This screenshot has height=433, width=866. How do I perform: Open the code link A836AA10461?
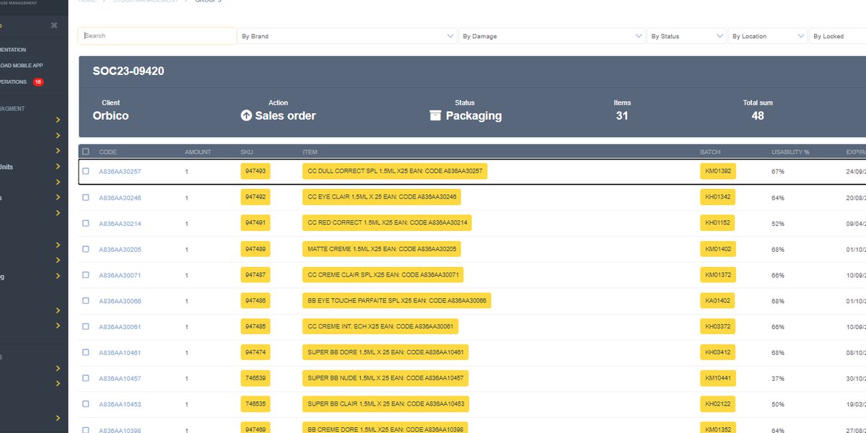point(120,353)
